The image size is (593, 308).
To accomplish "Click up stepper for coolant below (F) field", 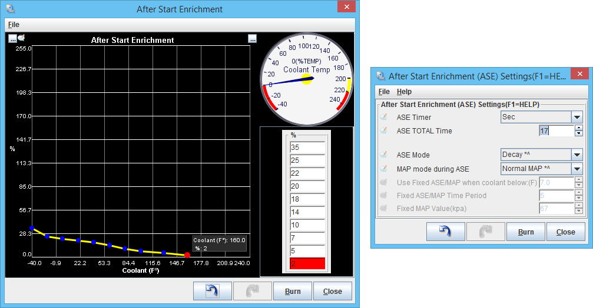I will coord(579,180).
